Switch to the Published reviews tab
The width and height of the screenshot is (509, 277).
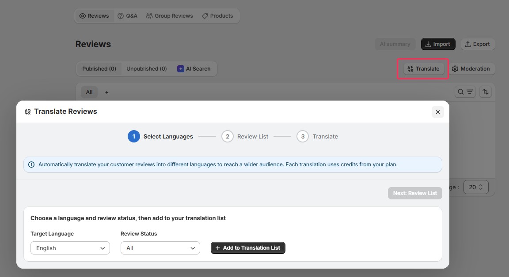pos(99,68)
